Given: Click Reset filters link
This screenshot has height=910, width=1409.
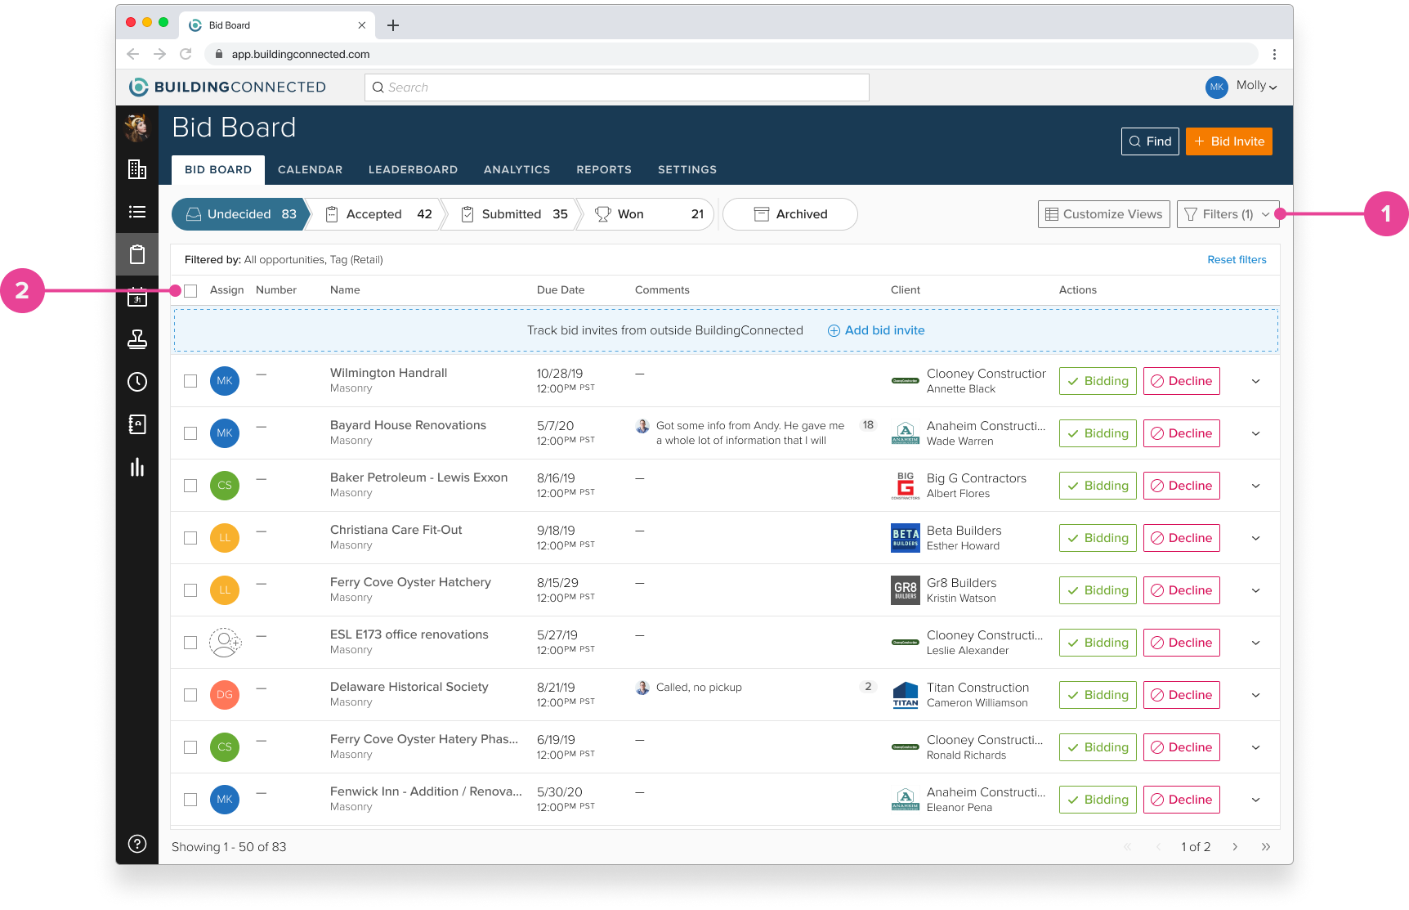Looking at the screenshot, I should [1237, 260].
